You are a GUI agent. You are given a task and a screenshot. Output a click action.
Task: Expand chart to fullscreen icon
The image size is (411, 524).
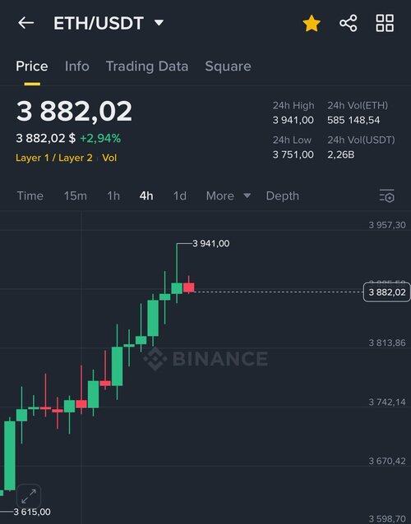tap(29, 496)
